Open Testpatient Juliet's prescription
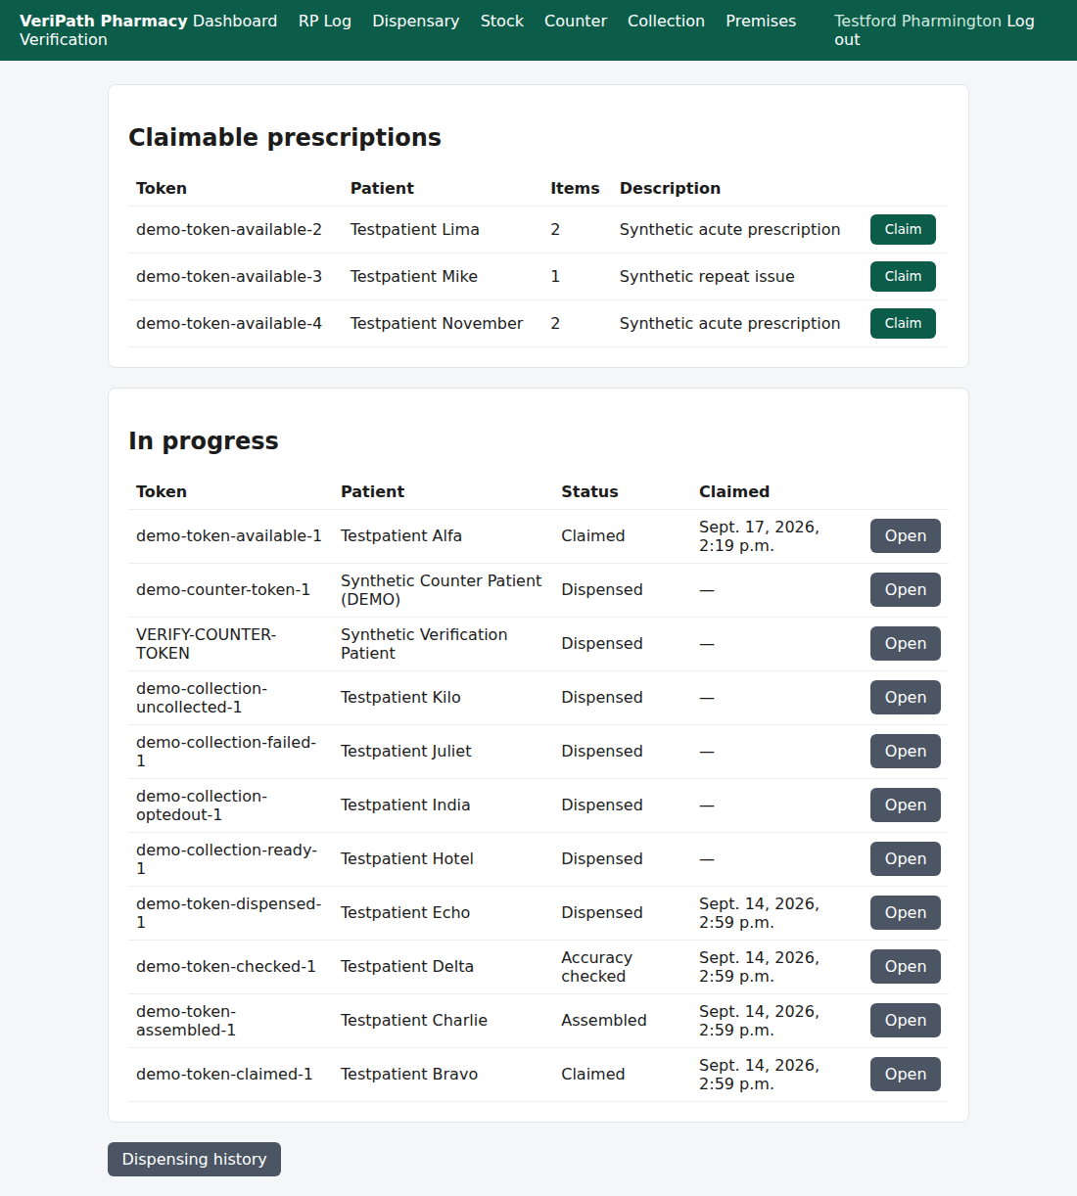 coord(906,752)
